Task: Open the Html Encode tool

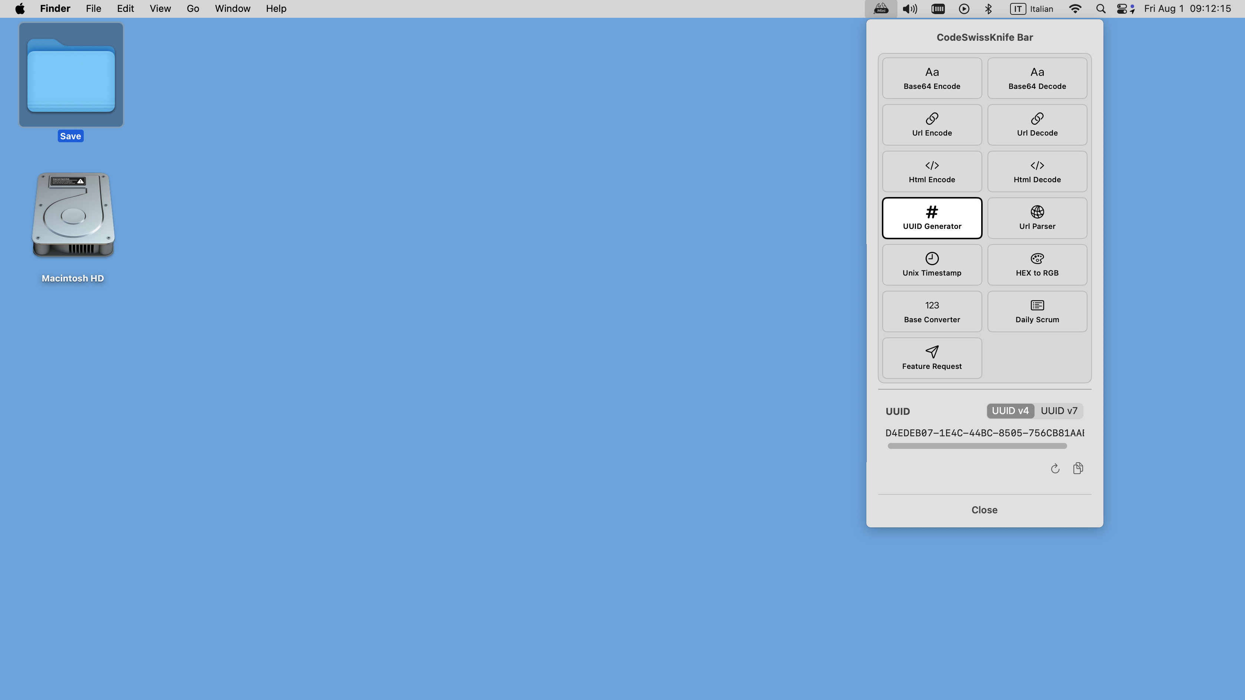Action: pyautogui.click(x=932, y=171)
